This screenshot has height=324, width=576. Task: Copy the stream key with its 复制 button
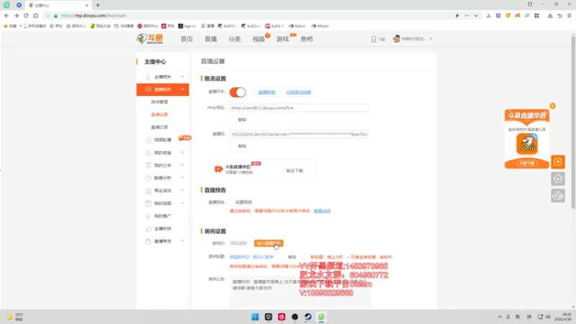(242, 146)
